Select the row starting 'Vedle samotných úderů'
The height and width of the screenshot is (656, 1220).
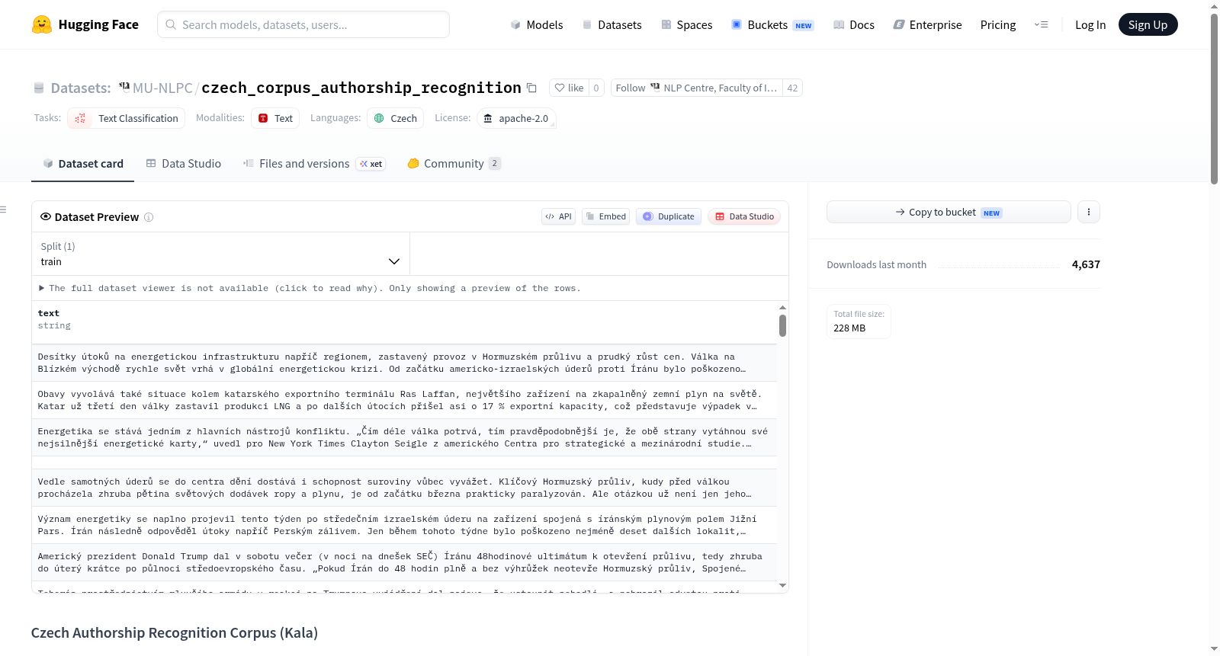pyautogui.click(x=404, y=488)
